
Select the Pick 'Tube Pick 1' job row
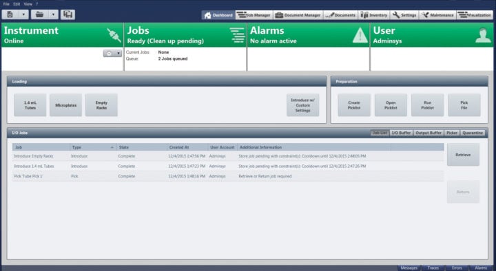(x=228, y=176)
